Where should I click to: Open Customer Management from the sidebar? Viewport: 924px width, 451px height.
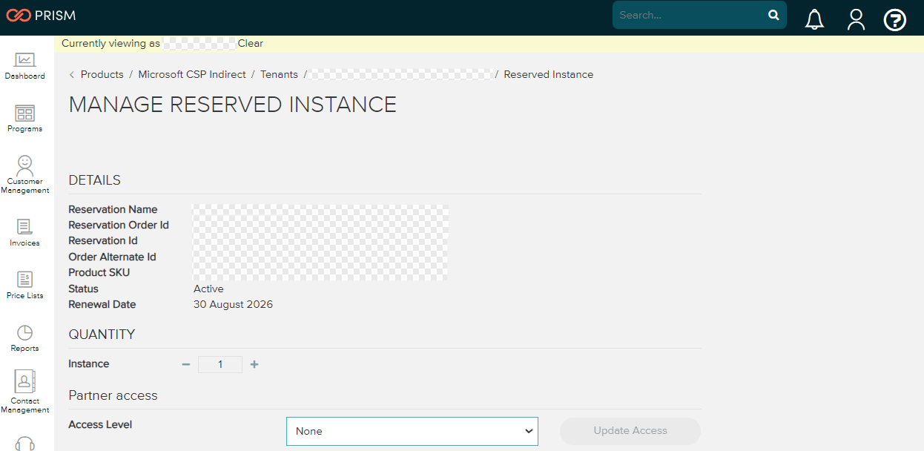tap(24, 174)
